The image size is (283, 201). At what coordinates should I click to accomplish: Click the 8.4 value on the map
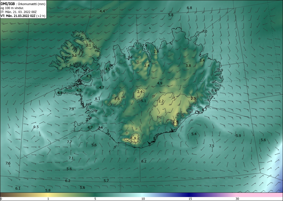point(214,90)
